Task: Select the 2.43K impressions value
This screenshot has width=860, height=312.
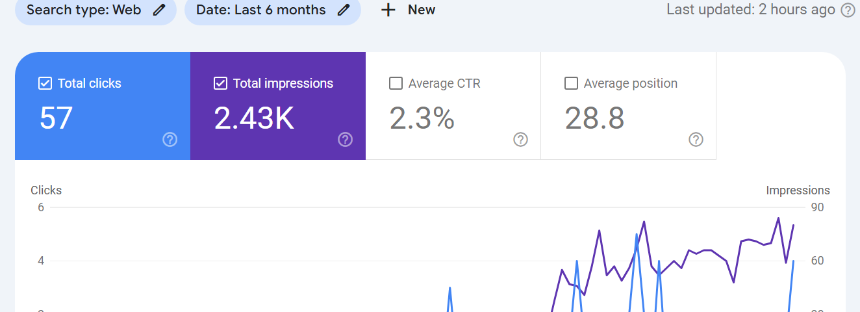Action: [254, 118]
